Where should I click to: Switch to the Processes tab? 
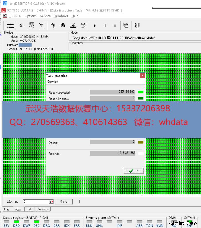point(43,209)
